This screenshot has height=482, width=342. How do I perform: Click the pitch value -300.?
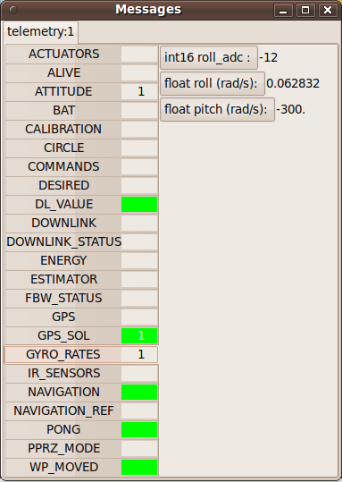coord(291,109)
